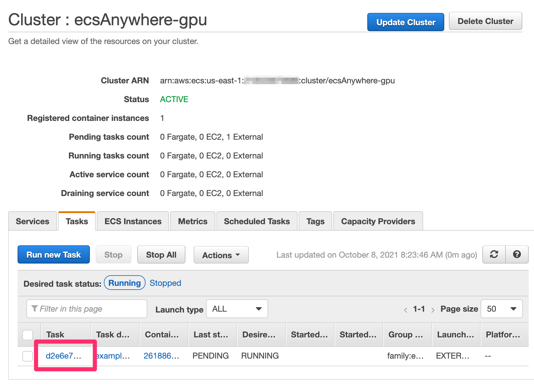Click the 1-1 pagination range text
The height and width of the screenshot is (385, 534).
tap(419, 309)
